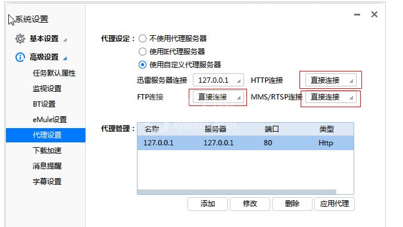
Task: Close the 系统设置 window
Action: 374,14
